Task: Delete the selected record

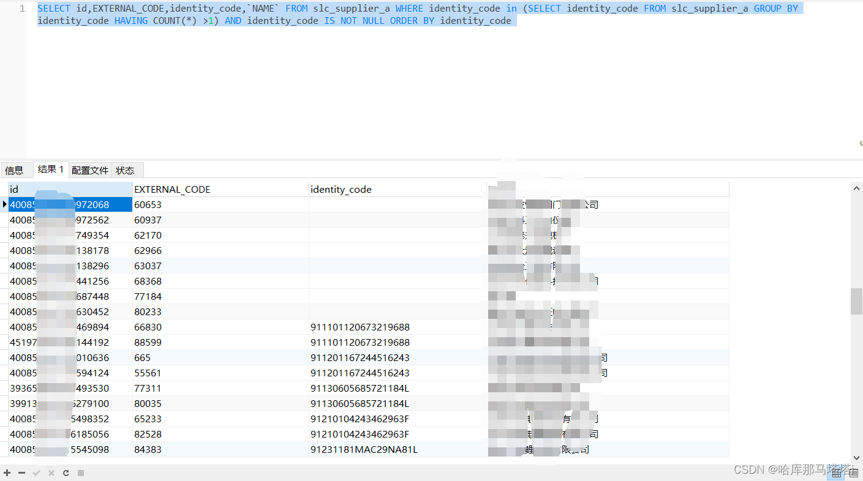Action: click(x=21, y=472)
